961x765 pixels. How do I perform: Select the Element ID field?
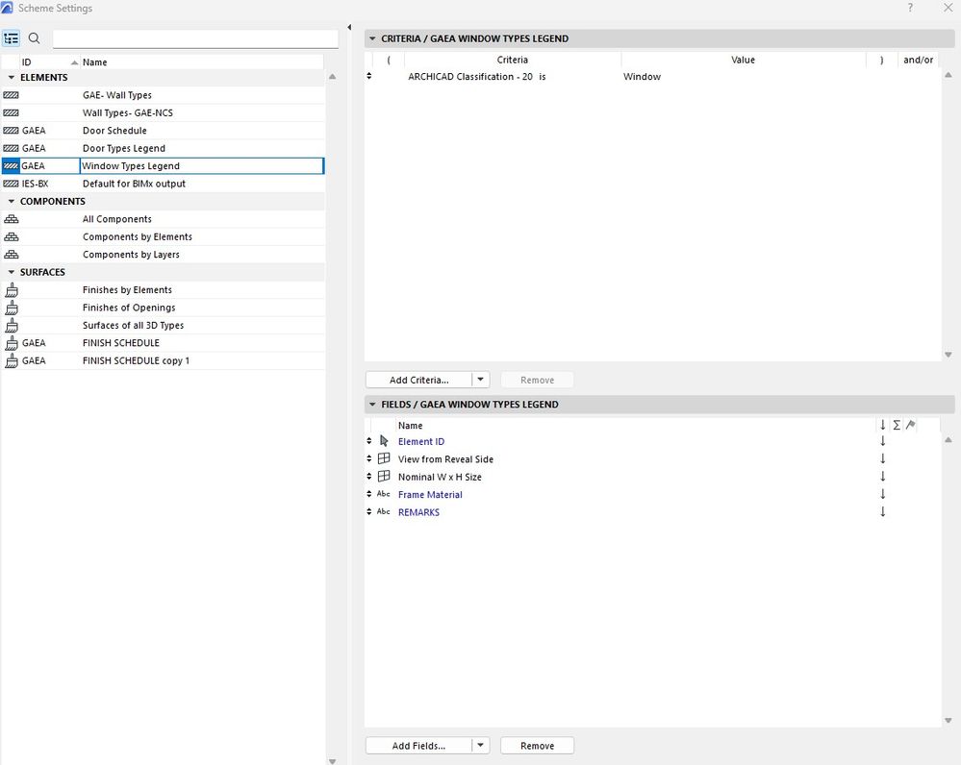(421, 442)
